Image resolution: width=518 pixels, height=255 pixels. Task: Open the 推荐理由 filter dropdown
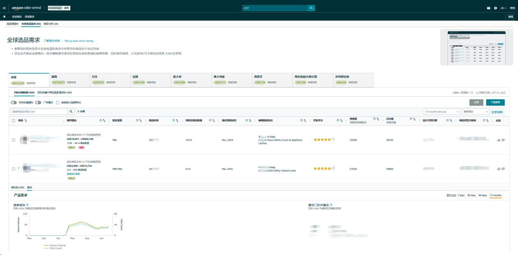pyautogui.click(x=475, y=111)
